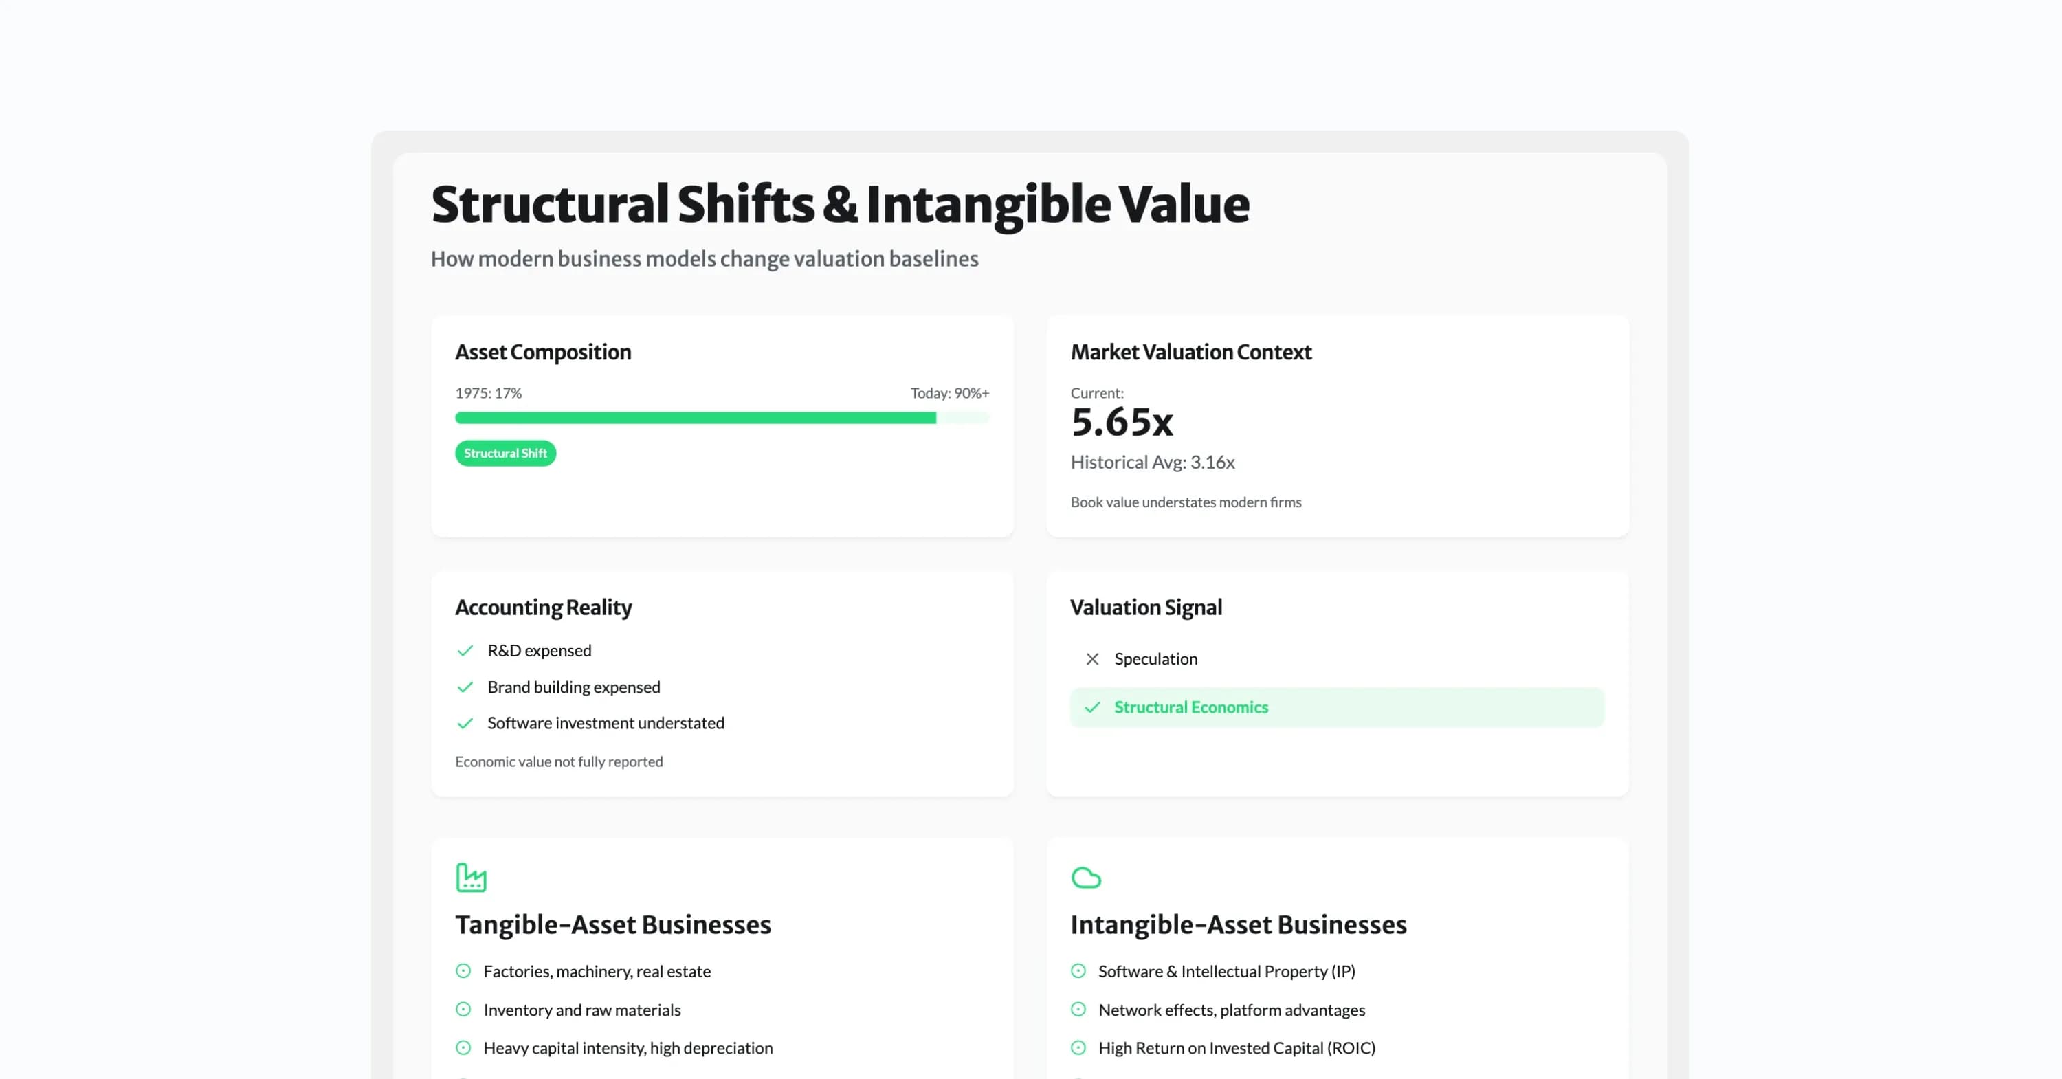2062x1079 pixels.
Task: Click the Asset Composition progress bar
Action: tap(722, 418)
